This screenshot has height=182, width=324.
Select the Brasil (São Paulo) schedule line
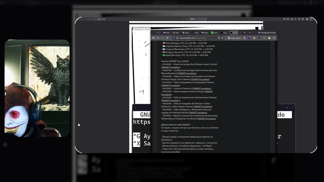[x=185, y=55]
